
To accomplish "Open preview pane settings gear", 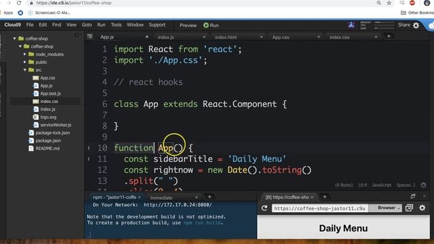I will [422, 207].
